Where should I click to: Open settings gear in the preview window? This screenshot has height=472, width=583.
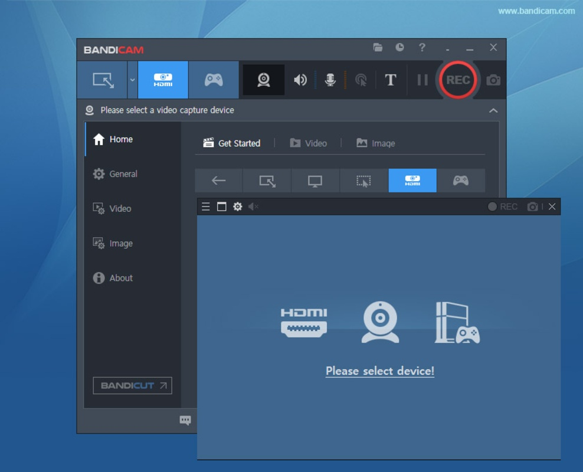click(237, 206)
